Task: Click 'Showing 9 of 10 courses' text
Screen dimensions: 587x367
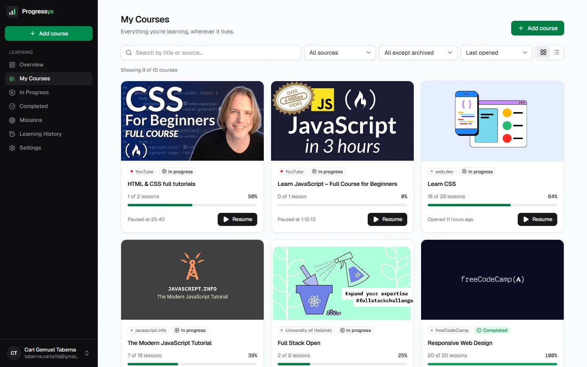Action: tap(149, 70)
